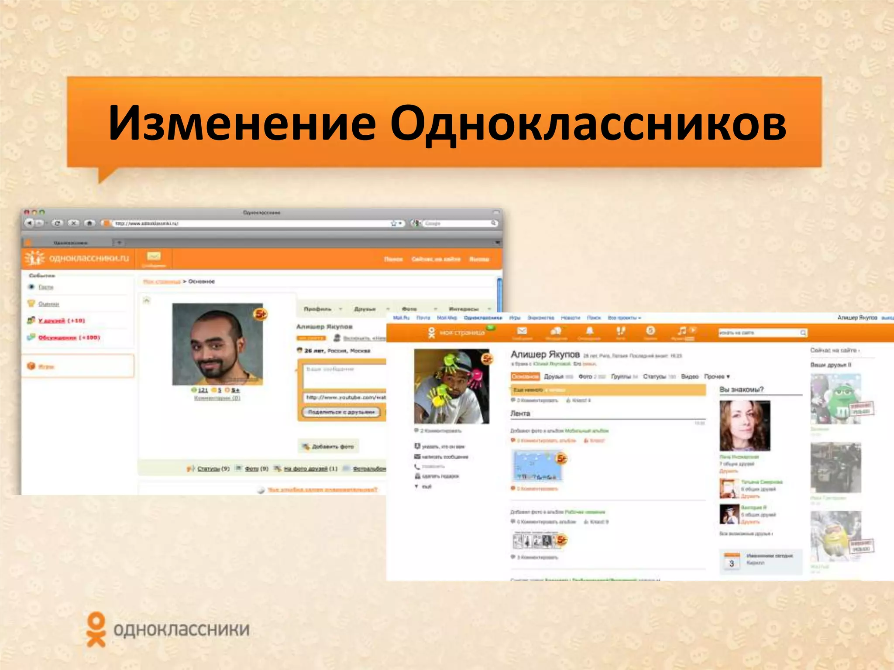Click the Оценки trophy icon in sidebar
This screenshot has width=894, height=670.
[31, 303]
